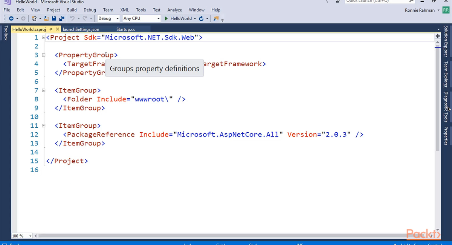Collapse the PropertyGroup node on line 3

[x=44, y=55]
